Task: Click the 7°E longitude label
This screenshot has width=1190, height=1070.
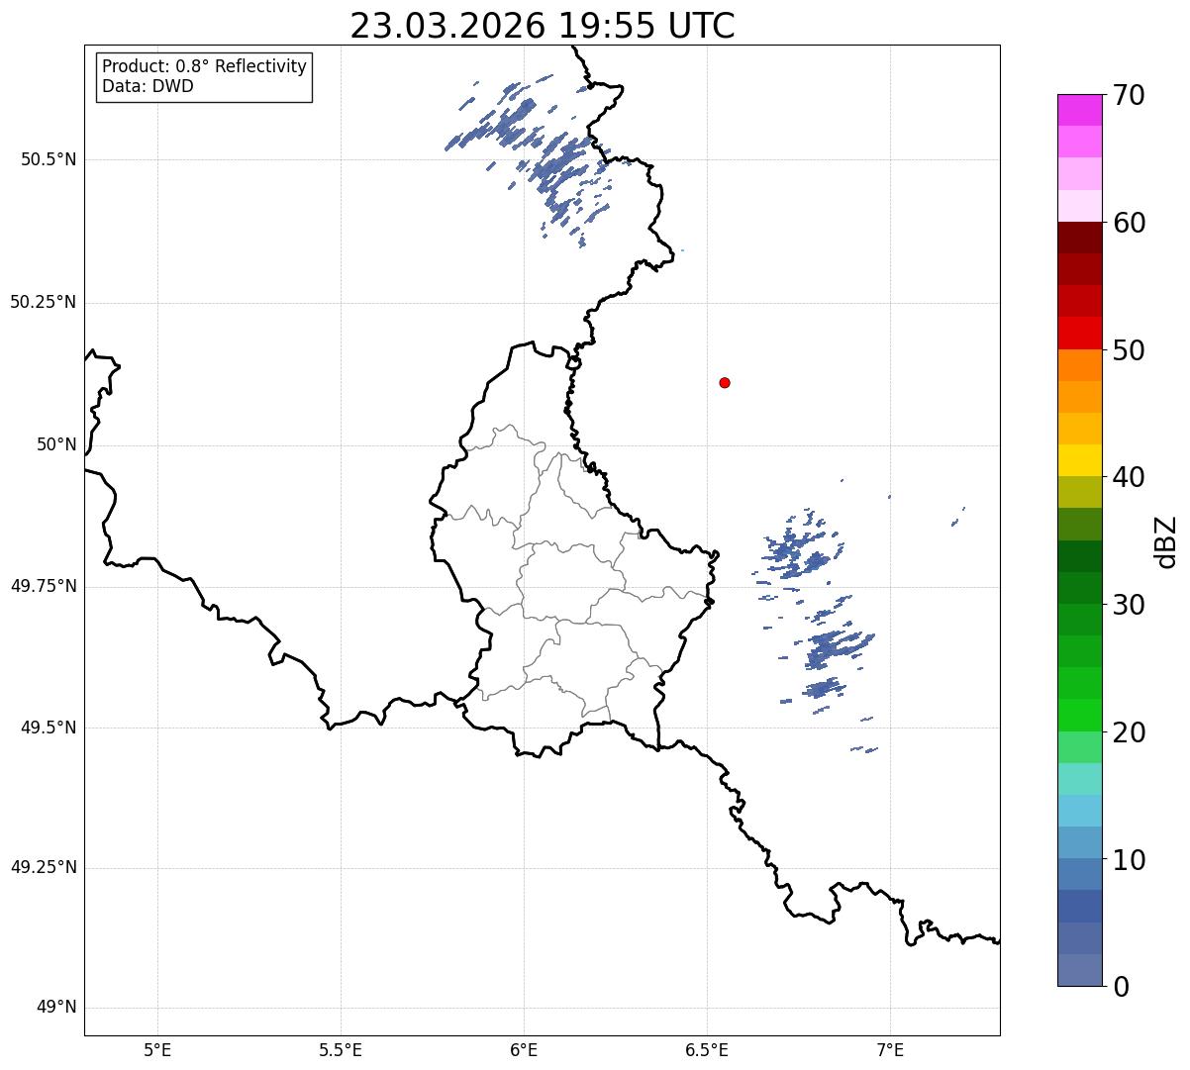Action: (x=890, y=1049)
